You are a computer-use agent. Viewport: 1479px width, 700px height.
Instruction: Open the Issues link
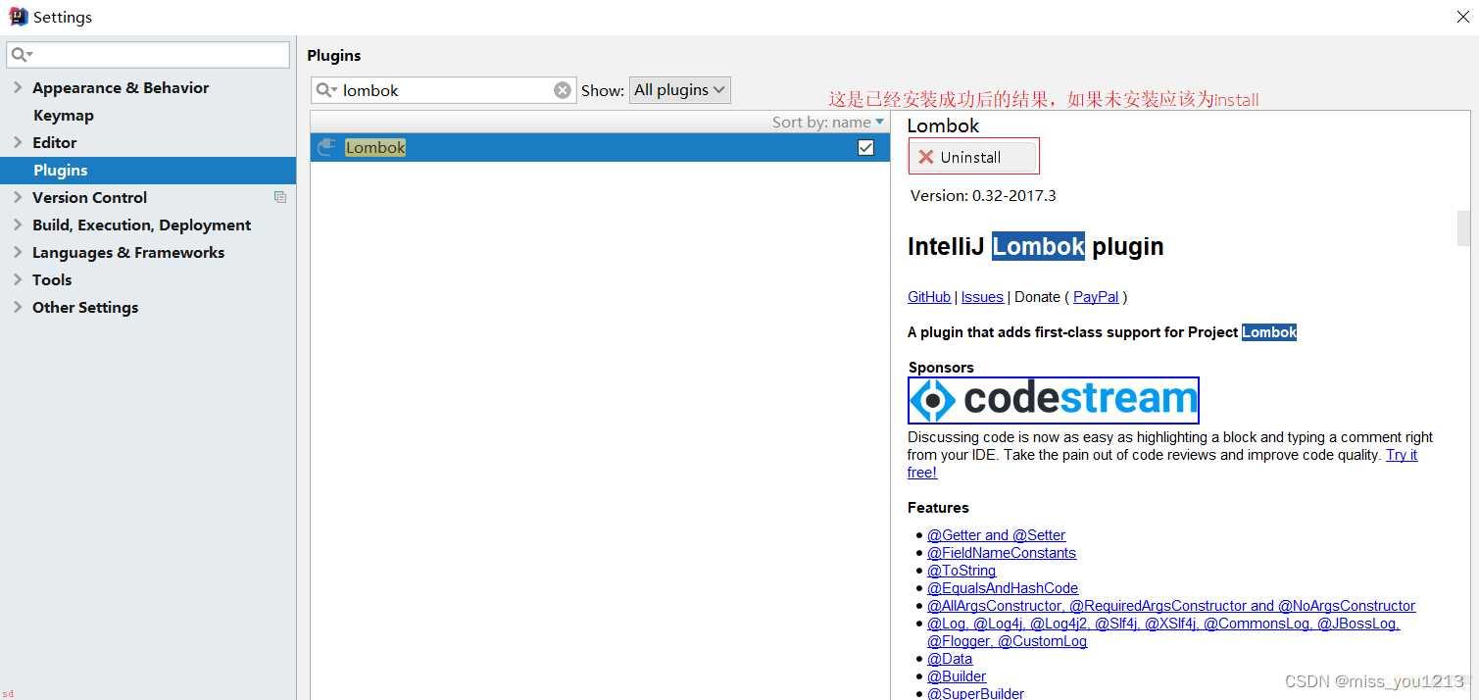coord(982,297)
